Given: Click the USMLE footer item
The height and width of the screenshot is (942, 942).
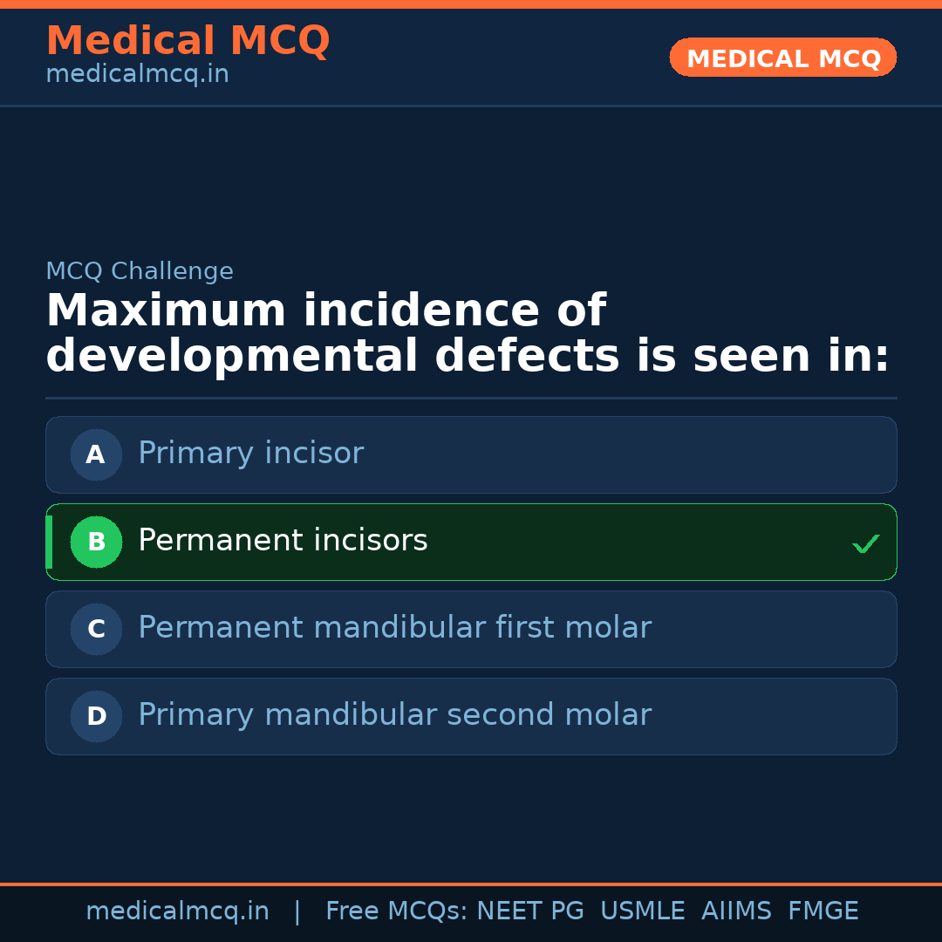Looking at the screenshot, I should [642, 911].
